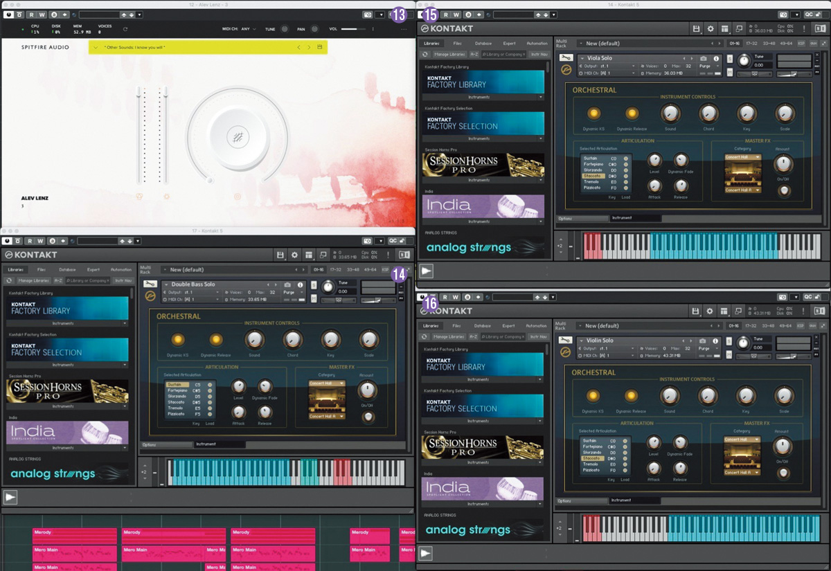Screen dimensions: 831x571
Task: Toggle Dynamic KS on Double Bass Solo
Action: (177, 338)
